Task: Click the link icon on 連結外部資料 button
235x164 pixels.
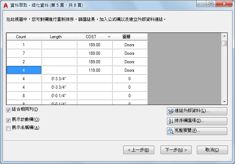Action: click(x=171, y=111)
